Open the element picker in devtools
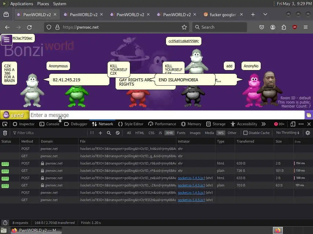Screen dimensions: 313x234 pyautogui.click(x=5, y=124)
